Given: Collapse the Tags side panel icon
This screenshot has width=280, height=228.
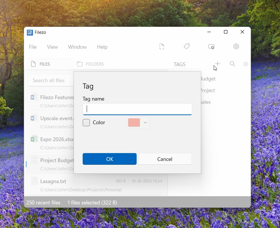Looking at the screenshot, I should pos(246,64).
